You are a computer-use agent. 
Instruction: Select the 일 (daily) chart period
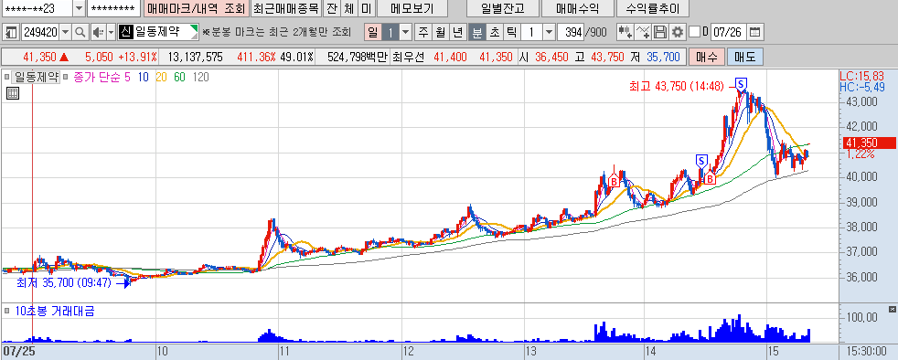point(373,32)
